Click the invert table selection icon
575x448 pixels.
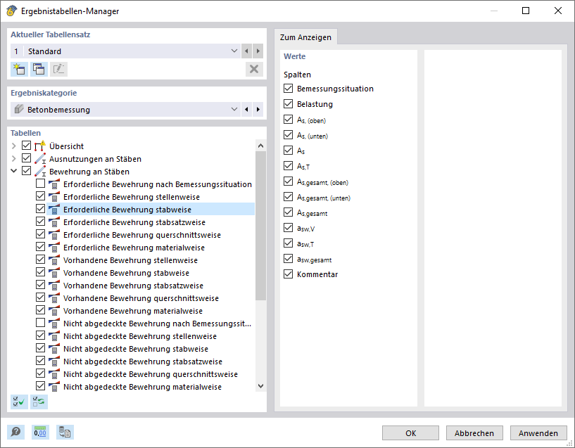click(39, 402)
